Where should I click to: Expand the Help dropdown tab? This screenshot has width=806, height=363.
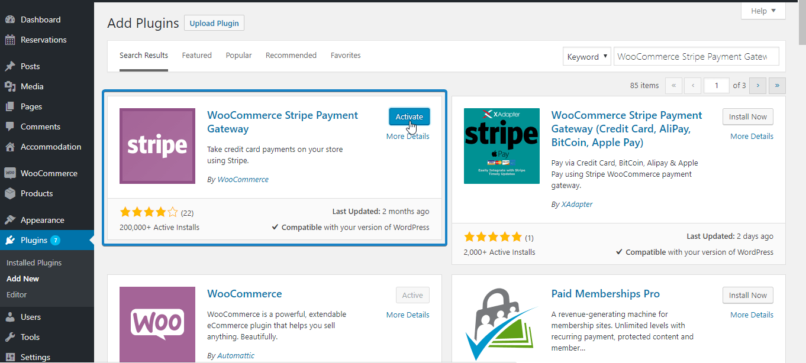(x=763, y=11)
